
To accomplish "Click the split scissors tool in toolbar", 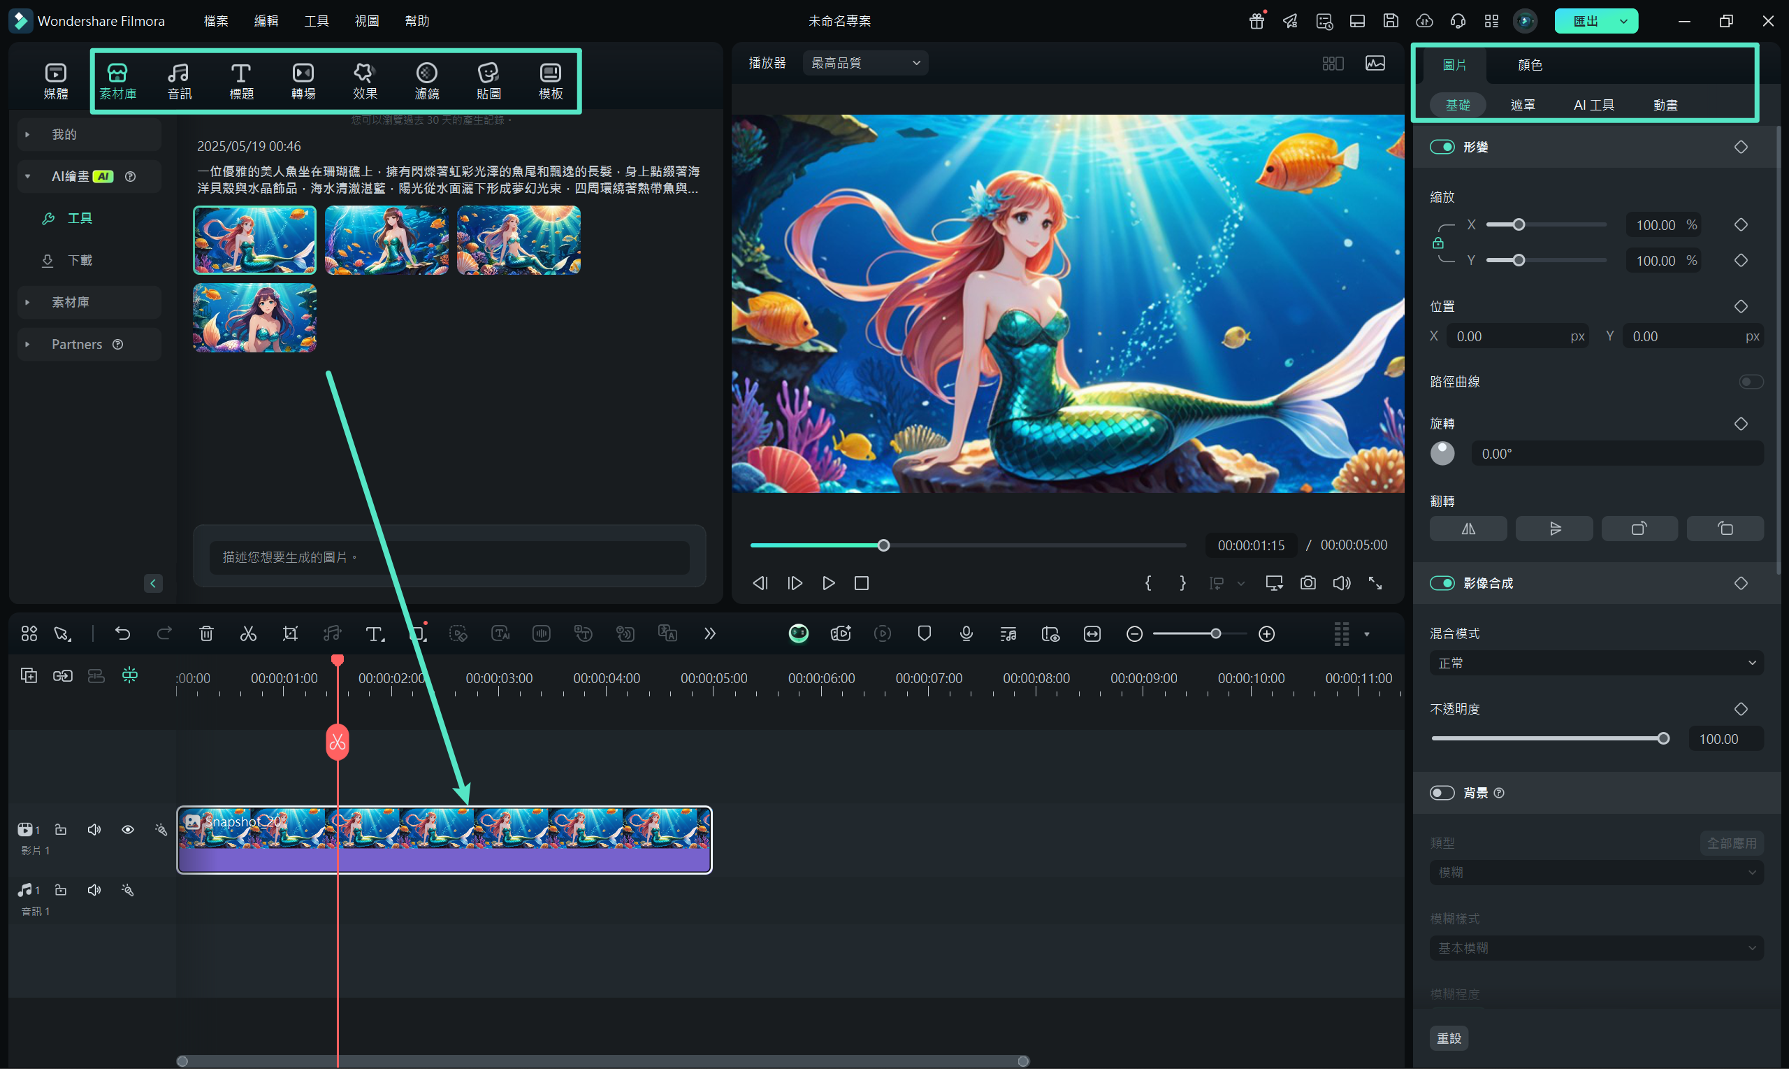I will [x=248, y=634].
